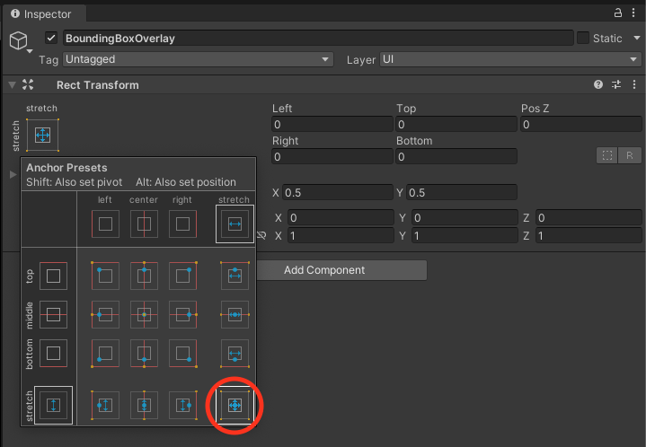Click Pivot Y field 0.5
The height and width of the screenshot is (447, 646).
click(462, 192)
